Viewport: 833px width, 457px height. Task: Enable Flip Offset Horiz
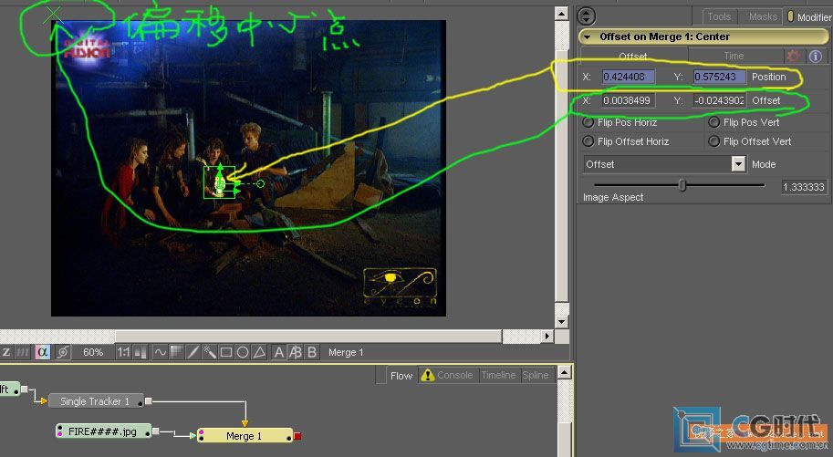coord(588,141)
